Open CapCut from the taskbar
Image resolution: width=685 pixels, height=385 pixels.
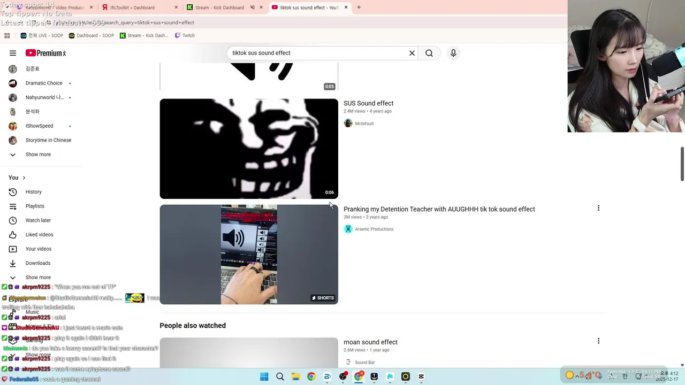point(421,376)
